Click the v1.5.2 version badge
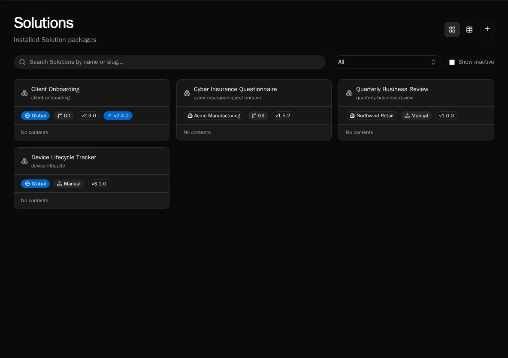 (283, 116)
